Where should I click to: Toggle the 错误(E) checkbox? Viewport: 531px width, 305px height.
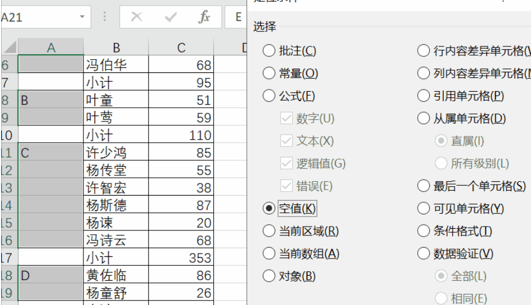click(x=286, y=186)
